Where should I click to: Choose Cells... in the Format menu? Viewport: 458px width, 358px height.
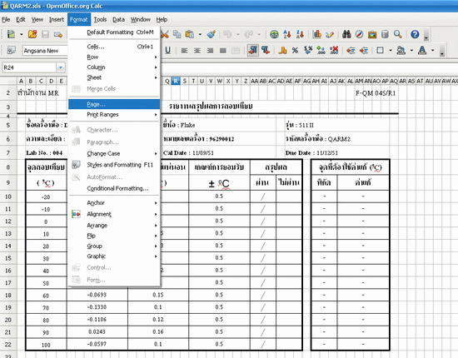tap(114, 47)
